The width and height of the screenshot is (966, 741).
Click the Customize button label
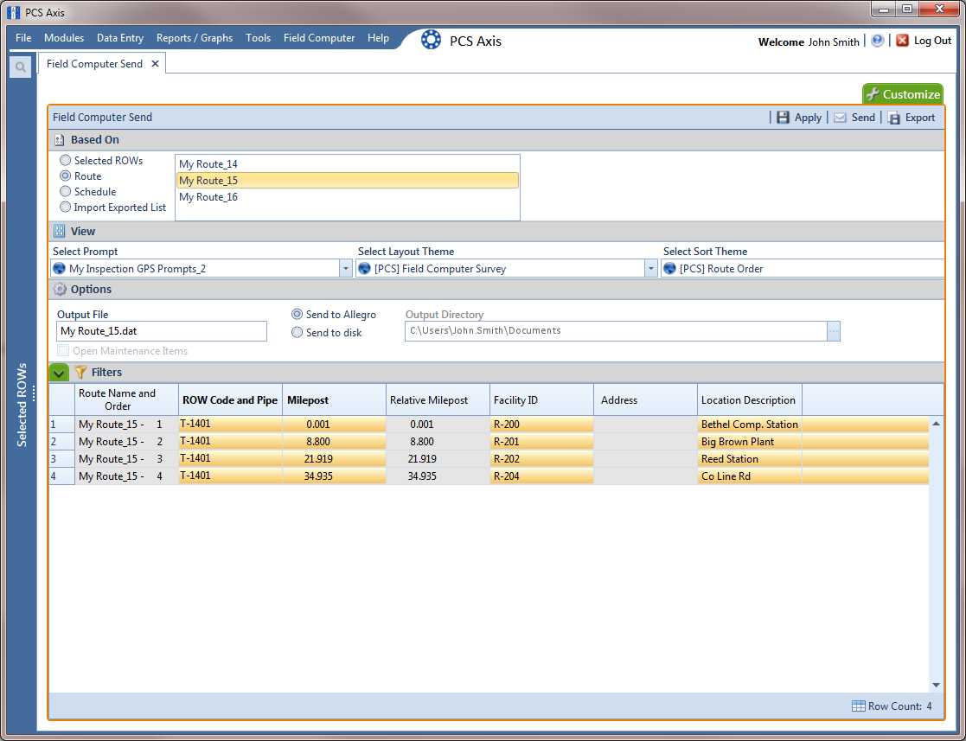pos(912,94)
